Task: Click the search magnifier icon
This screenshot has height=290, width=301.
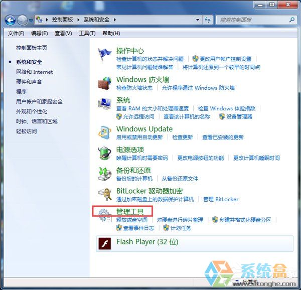Action: [292, 20]
